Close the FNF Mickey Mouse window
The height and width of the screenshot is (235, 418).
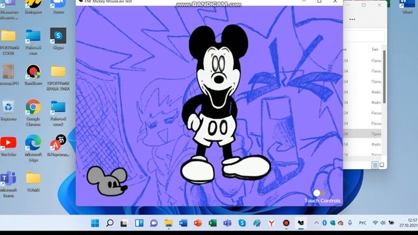tap(335, 1)
